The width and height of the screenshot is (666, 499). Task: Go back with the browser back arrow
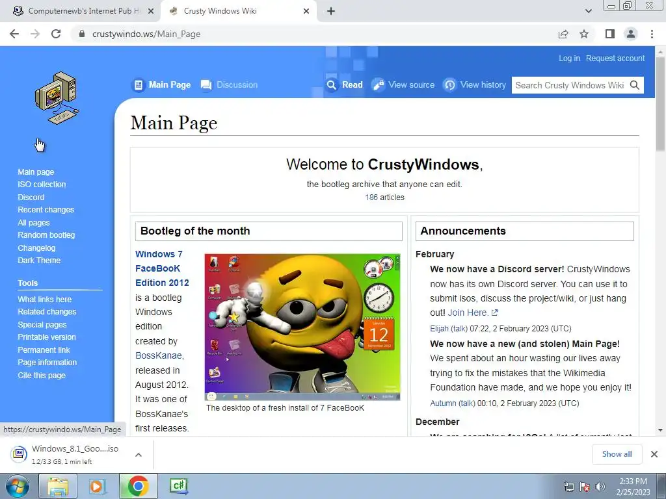14,34
